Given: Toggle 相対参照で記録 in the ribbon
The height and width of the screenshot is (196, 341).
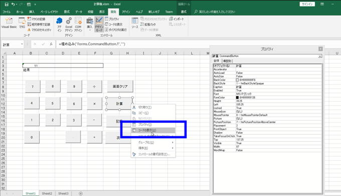Looking at the screenshot, I should coord(39,24).
